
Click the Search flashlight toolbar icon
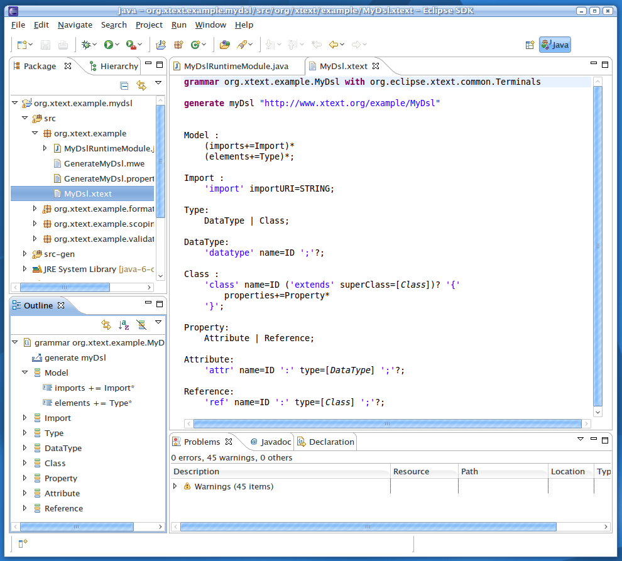coord(242,45)
